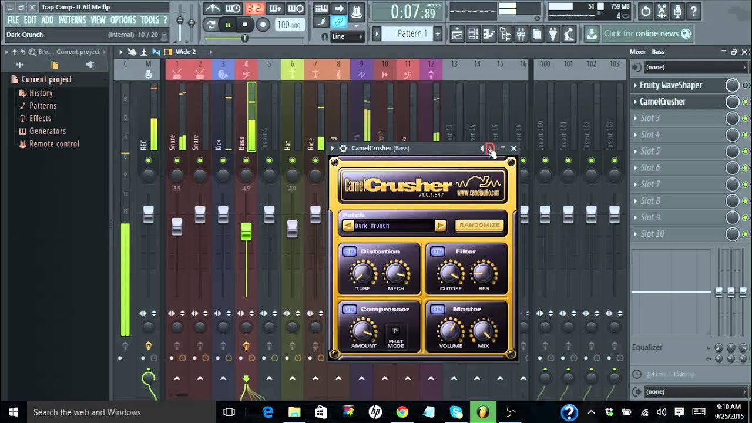Viewport: 752px width, 423px height.
Task: Click the Bass channel volume fader
Action: (x=246, y=231)
